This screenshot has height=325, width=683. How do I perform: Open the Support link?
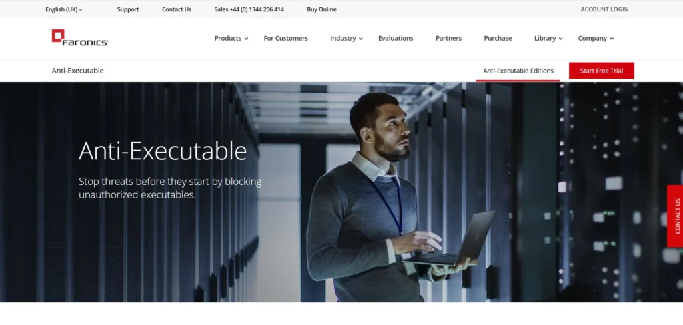[x=128, y=9]
